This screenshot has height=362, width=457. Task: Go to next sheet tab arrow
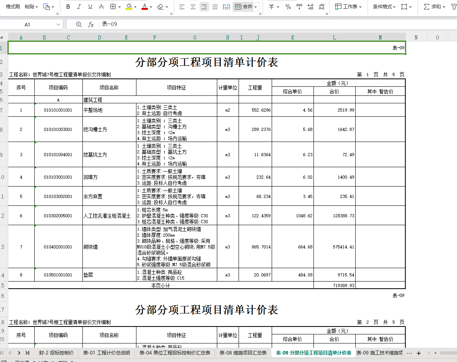tap(19, 353)
